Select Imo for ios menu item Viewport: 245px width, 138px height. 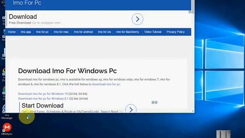105,32
